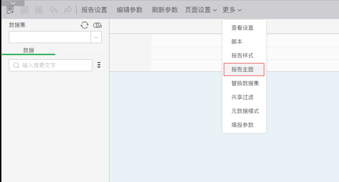The height and width of the screenshot is (182, 339).
Task: Click 编辑参数 toolbar button
Action: [x=130, y=10]
